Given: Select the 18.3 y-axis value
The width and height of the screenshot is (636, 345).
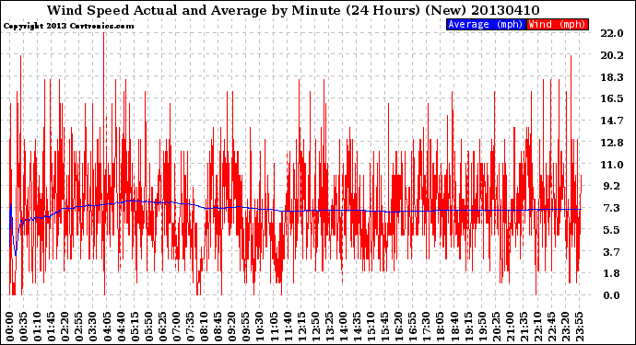Looking at the screenshot, I should (x=611, y=77).
